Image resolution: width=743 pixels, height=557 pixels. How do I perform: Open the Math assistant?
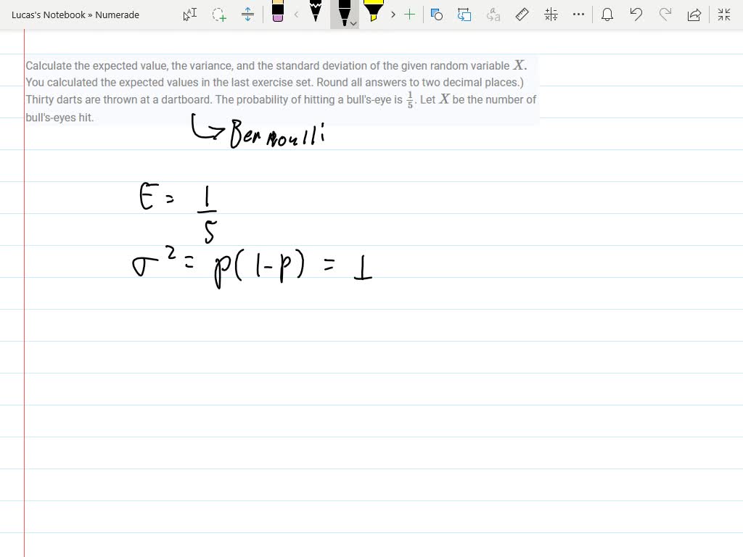[x=550, y=15]
